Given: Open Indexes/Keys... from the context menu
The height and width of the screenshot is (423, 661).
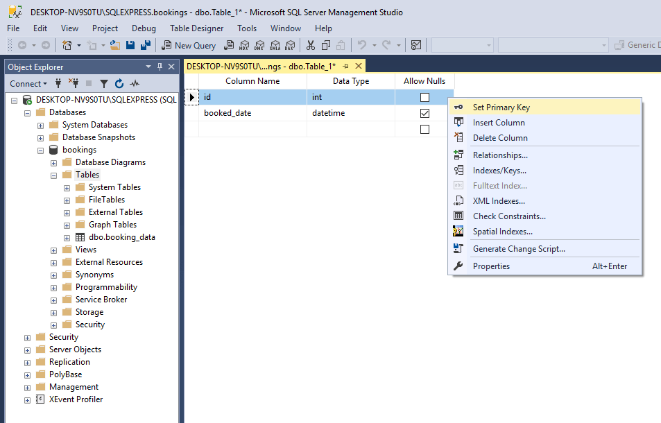Looking at the screenshot, I should (544, 170).
